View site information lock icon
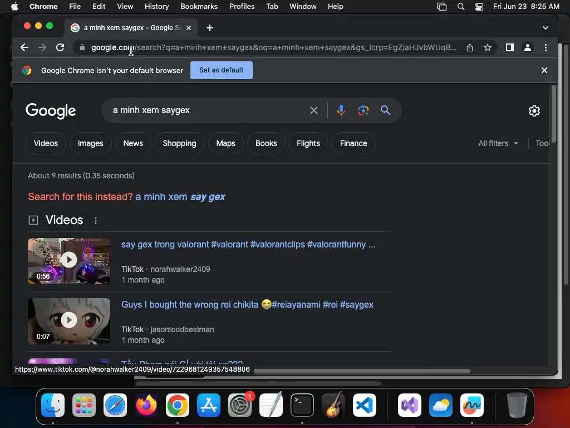Screen dimensions: 570x428 coord(82,47)
